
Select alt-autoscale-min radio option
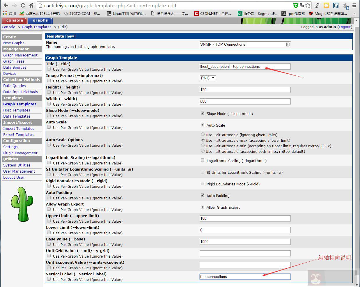(203, 146)
